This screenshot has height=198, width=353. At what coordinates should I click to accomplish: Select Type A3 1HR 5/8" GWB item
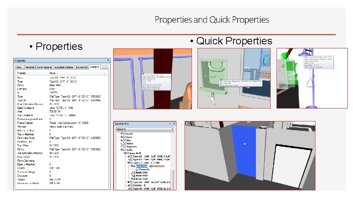pyautogui.click(x=151, y=157)
